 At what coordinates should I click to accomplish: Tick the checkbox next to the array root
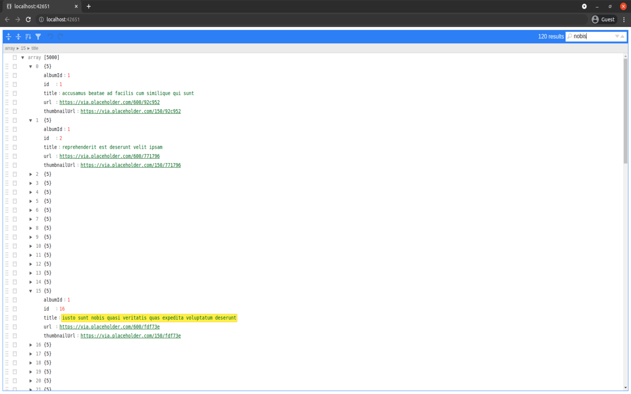click(x=14, y=57)
